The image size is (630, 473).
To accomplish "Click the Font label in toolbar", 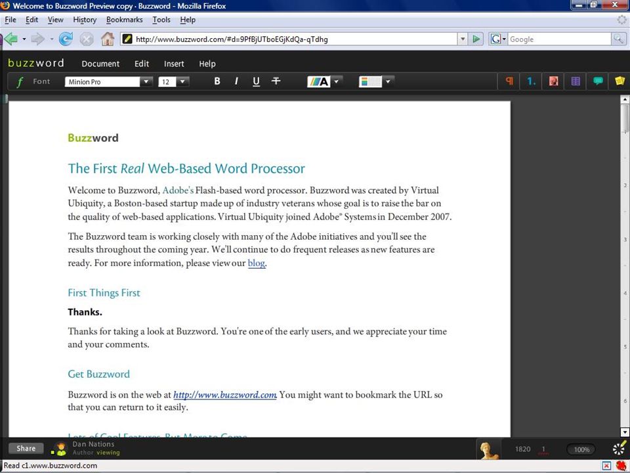I will click(x=41, y=81).
